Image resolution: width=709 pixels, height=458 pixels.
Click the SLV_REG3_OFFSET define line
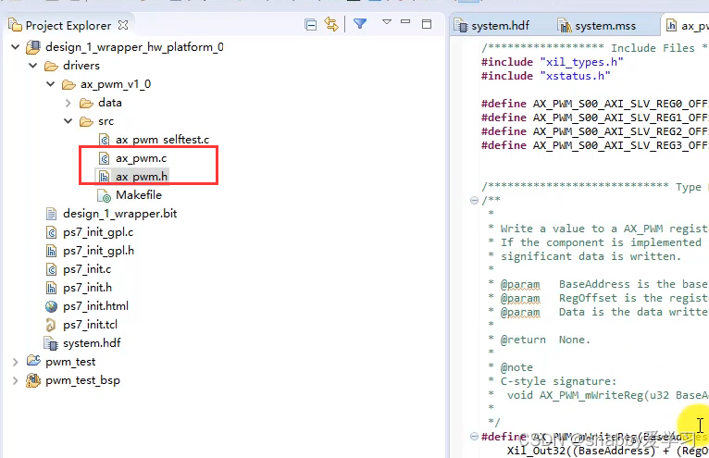(595, 145)
